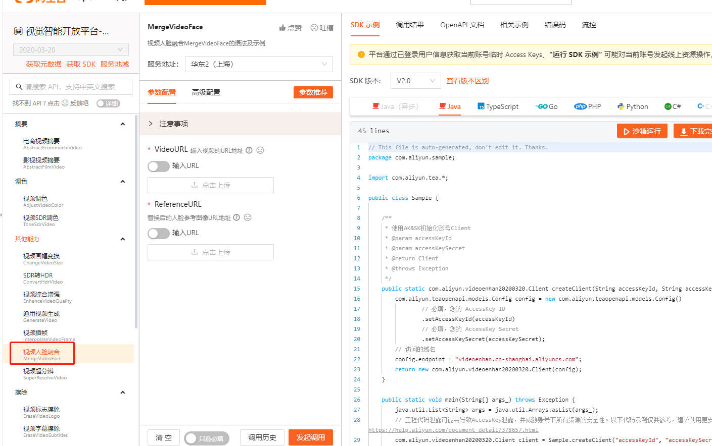
Task: Open the 错误码 tab
Action: pos(555,25)
